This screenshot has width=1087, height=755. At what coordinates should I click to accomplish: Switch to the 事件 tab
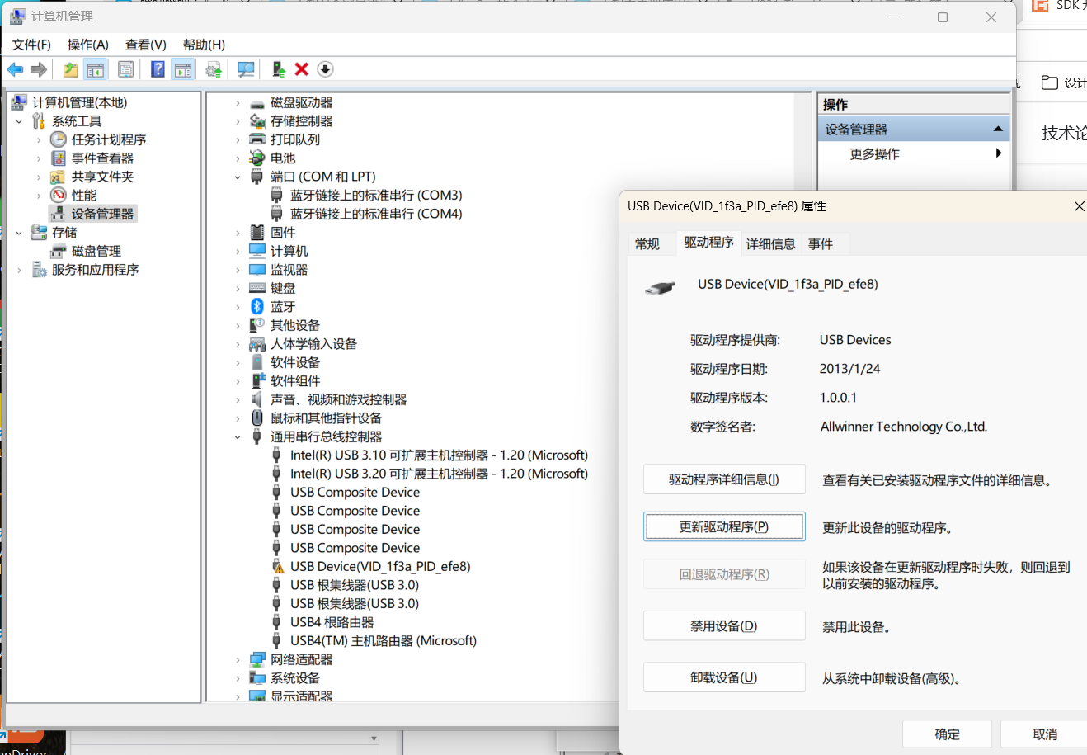(821, 243)
